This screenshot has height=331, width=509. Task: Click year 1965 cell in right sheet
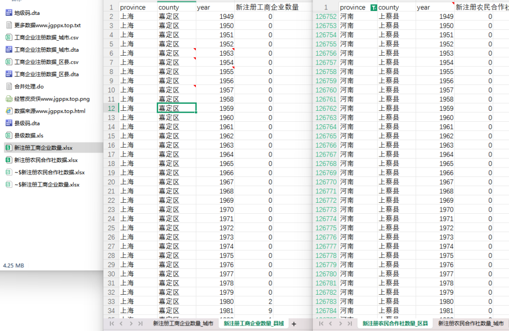tap(435, 164)
